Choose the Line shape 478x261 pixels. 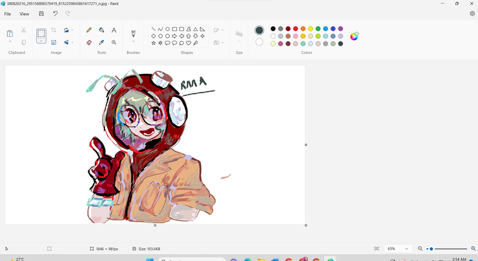pos(153,29)
